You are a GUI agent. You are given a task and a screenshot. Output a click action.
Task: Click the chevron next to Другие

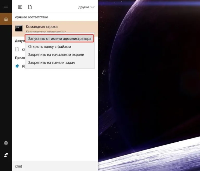click(92, 7)
